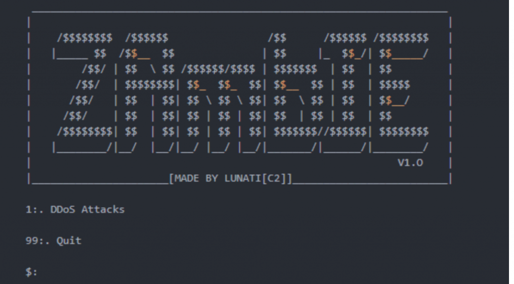The image size is (514, 284).
Task: Click the word "Quit" in option 99
Action: [69, 240]
